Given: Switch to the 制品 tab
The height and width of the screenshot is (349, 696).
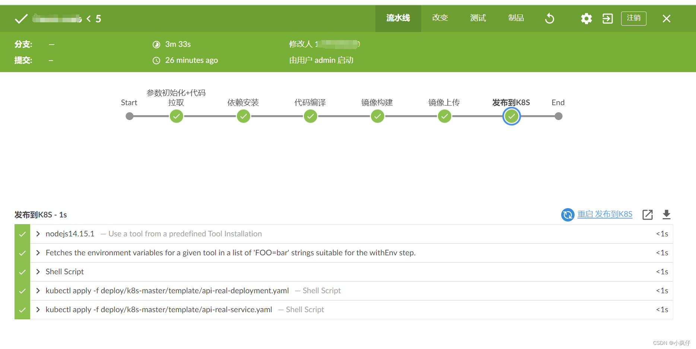Looking at the screenshot, I should pyautogui.click(x=516, y=18).
